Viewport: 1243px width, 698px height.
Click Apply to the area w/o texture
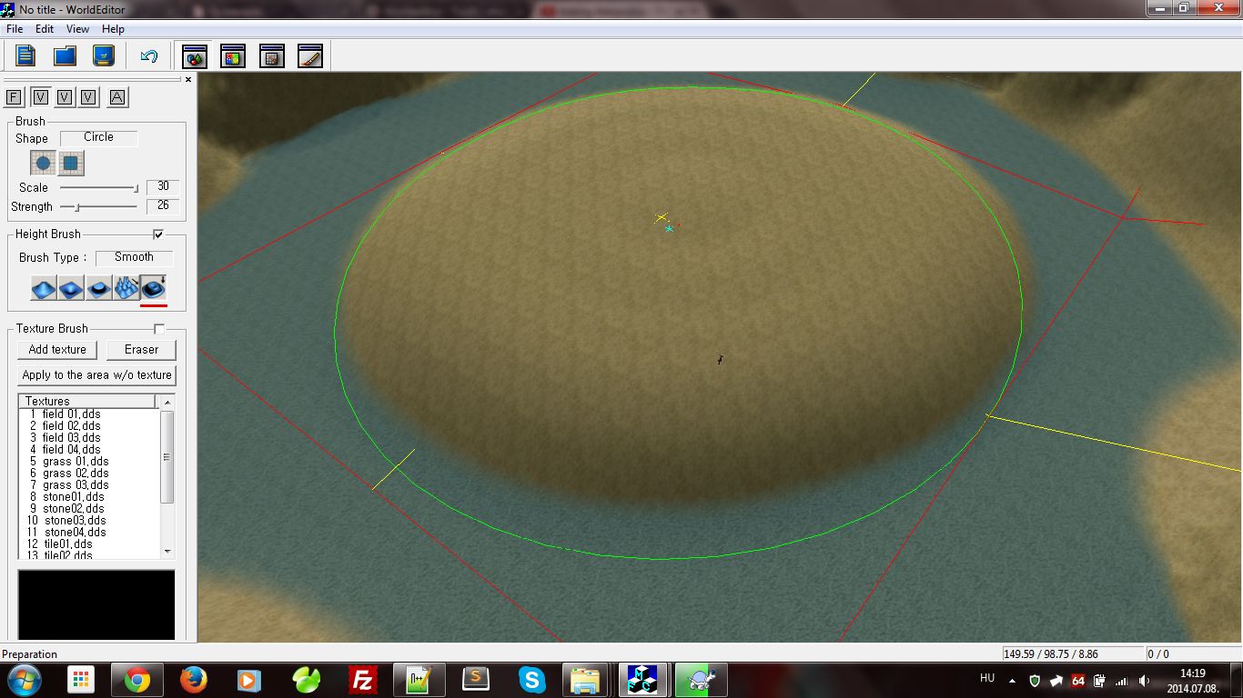pyautogui.click(x=96, y=375)
